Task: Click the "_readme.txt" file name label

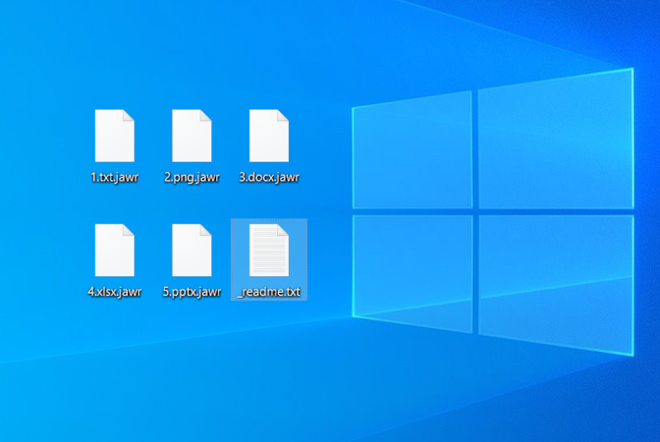Action: [x=269, y=292]
